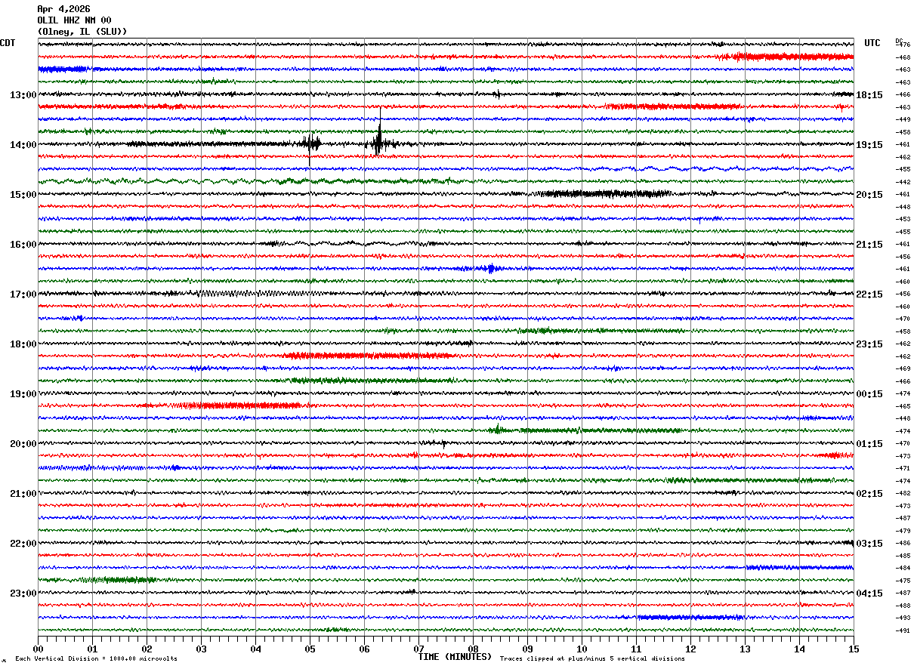Click the 22:15 UTC time label
This screenshot has width=914, height=669.
tap(869, 294)
